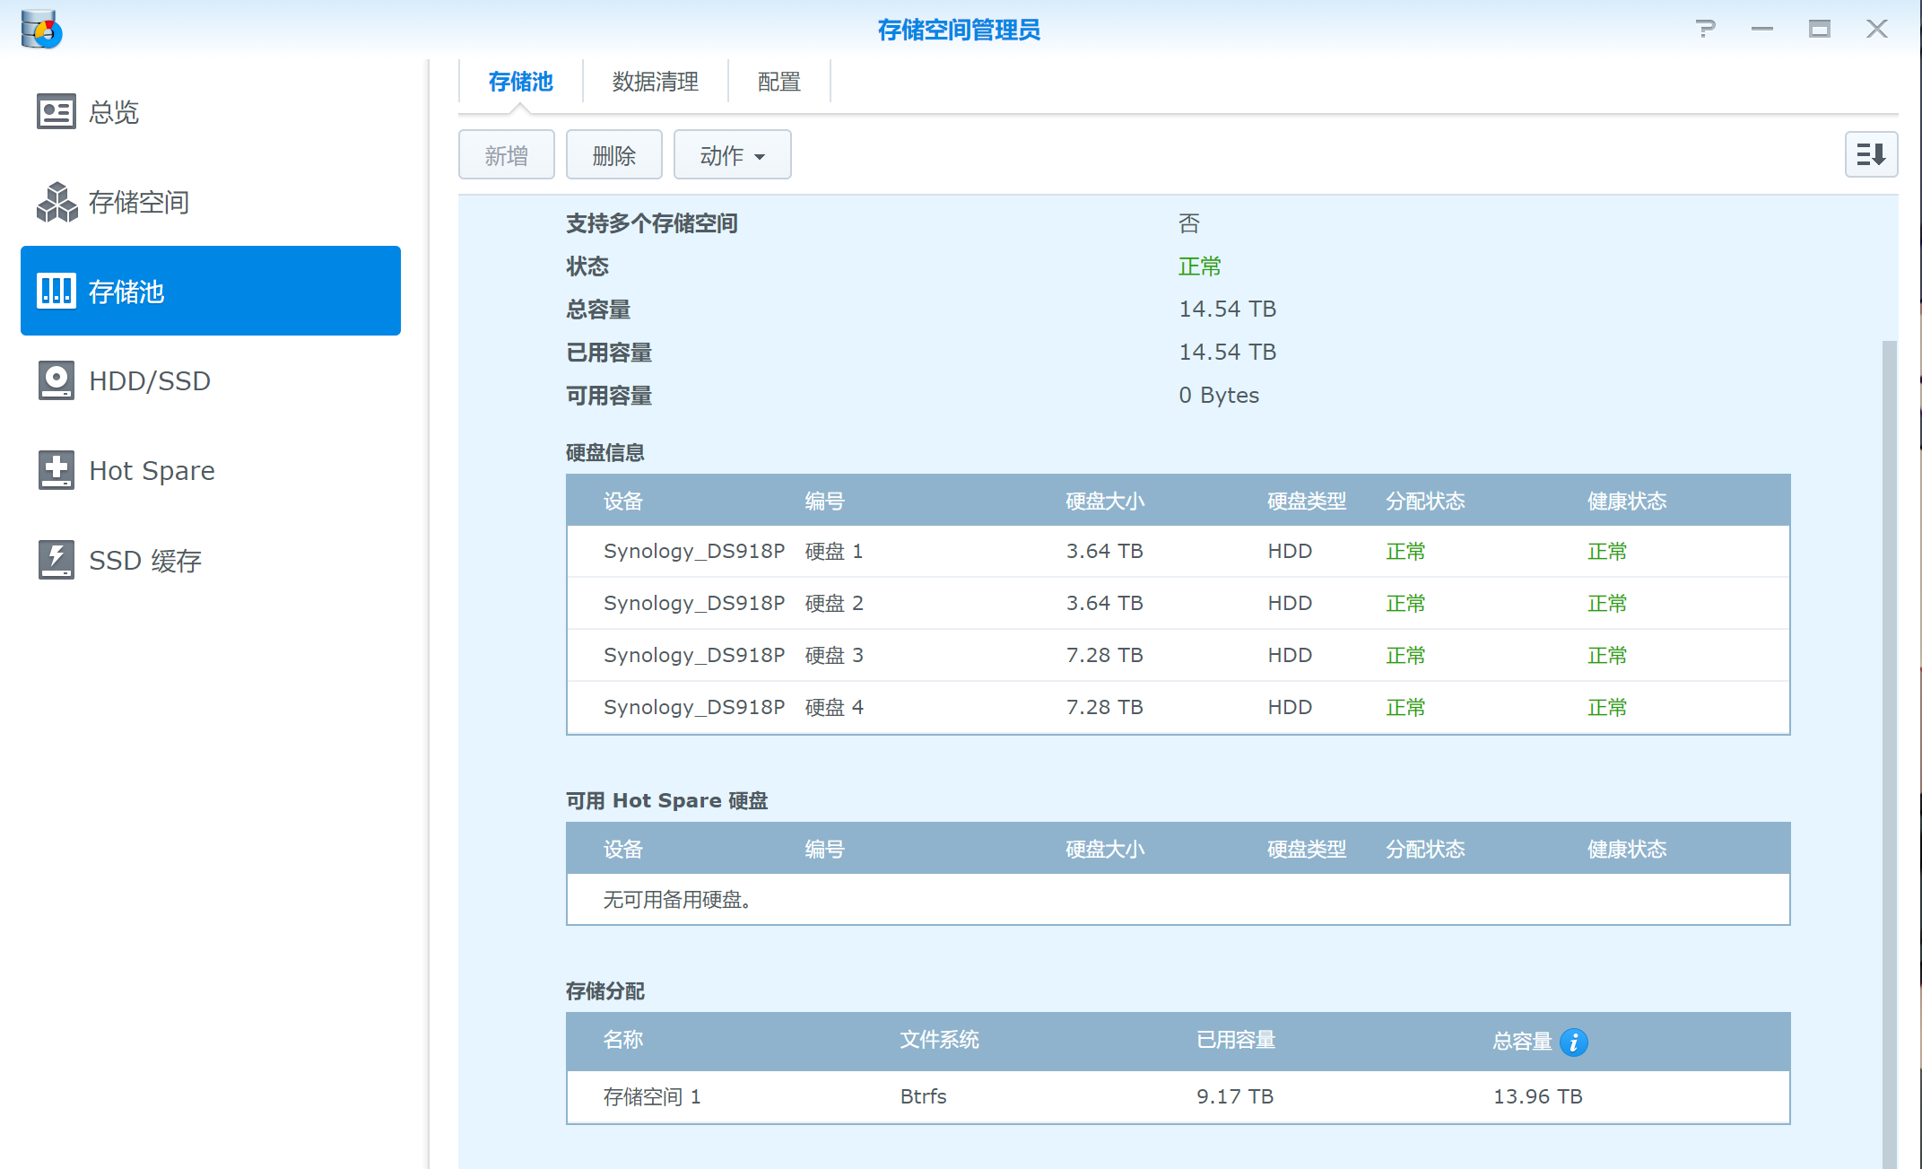Click the SSD 缓存 lightning icon

click(x=57, y=560)
